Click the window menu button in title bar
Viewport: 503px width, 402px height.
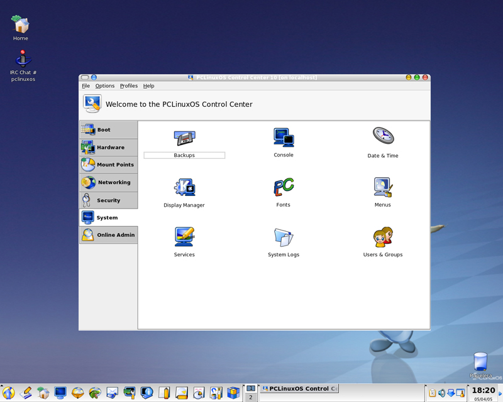(x=85, y=77)
